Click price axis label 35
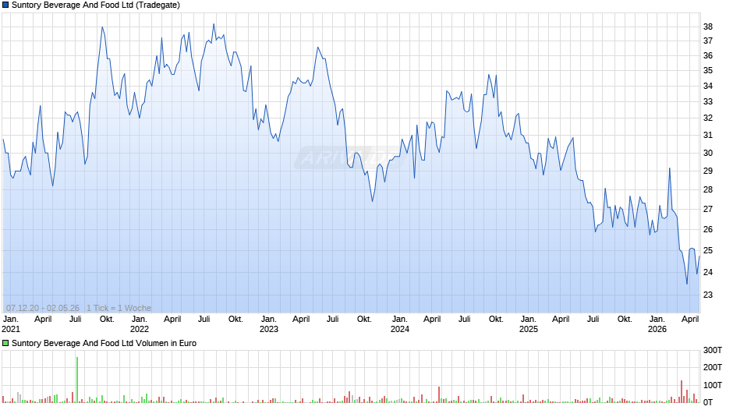The image size is (733, 410). (708, 71)
